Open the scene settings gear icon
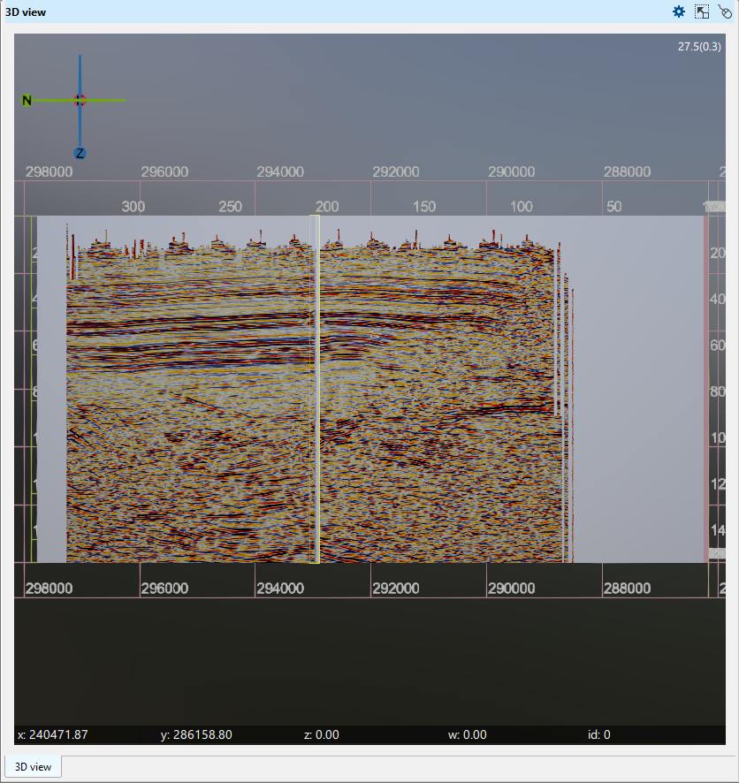This screenshot has height=783, width=739. pos(678,11)
